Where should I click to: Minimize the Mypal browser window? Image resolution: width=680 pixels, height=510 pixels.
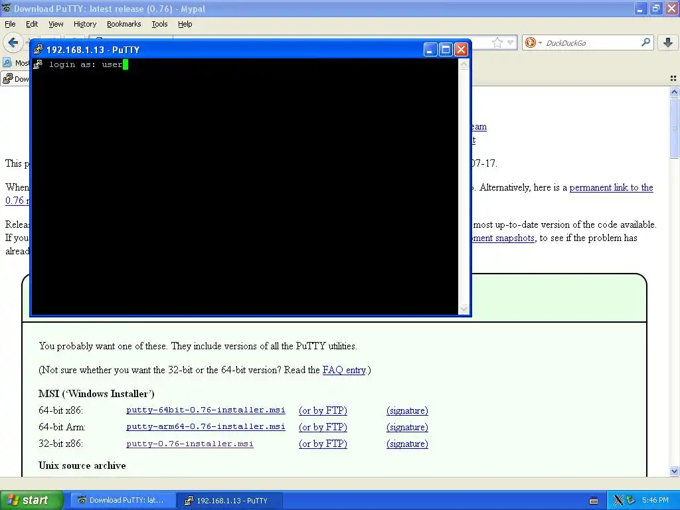click(641, 9)
